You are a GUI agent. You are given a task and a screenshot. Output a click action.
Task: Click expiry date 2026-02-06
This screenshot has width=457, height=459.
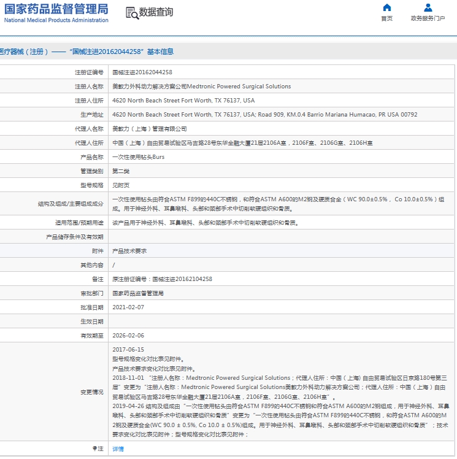point(128,336)
